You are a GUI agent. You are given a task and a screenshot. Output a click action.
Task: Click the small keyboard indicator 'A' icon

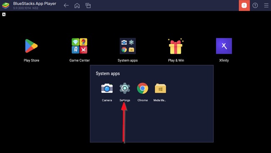tap(4, 14)
